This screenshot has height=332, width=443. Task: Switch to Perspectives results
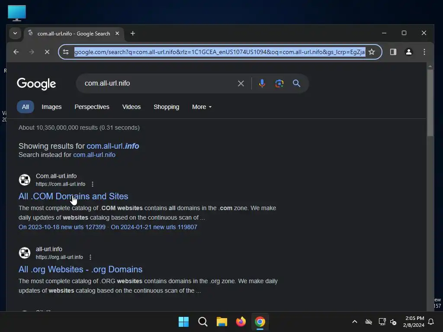pos(92,107)
